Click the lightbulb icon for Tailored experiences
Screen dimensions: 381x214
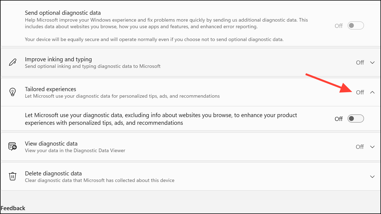pos(13,92)
